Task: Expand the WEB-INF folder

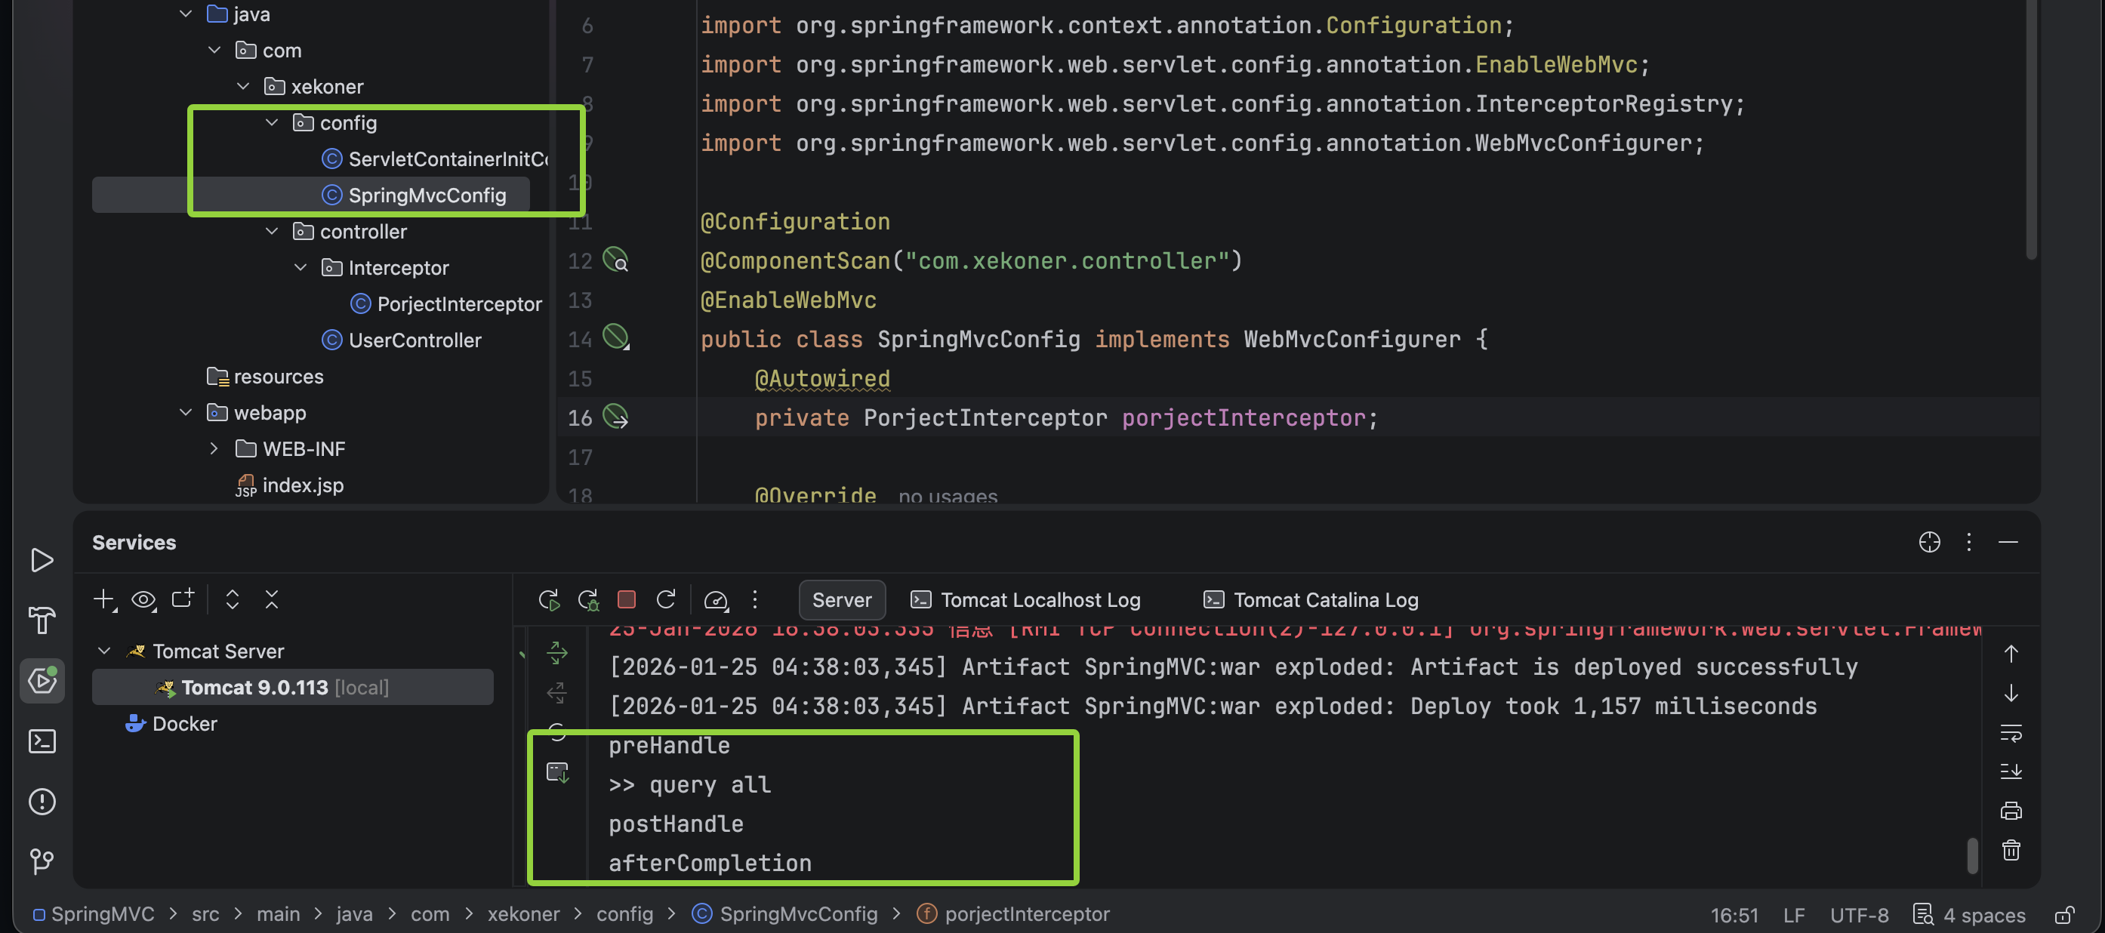Action: (x=213, y=448)
